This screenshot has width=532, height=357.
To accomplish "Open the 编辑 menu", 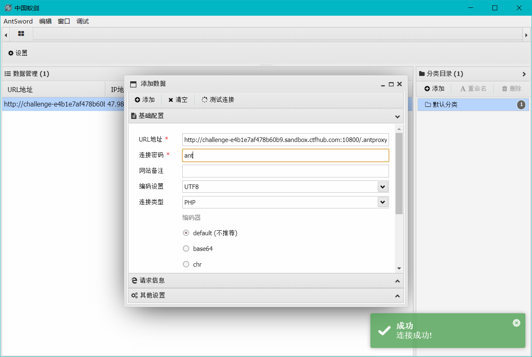I will [x=45, y=21].
